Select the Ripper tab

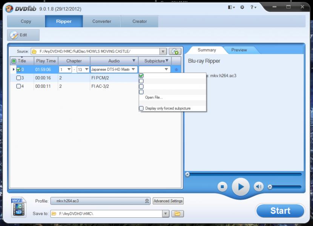click(64, 22)
